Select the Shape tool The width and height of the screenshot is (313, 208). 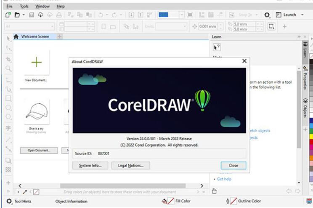coord(8,48)
